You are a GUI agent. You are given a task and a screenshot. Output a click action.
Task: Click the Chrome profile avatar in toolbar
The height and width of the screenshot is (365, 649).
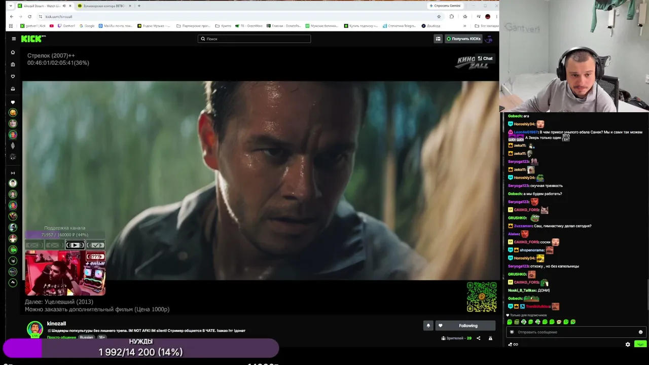pos(488,16)
